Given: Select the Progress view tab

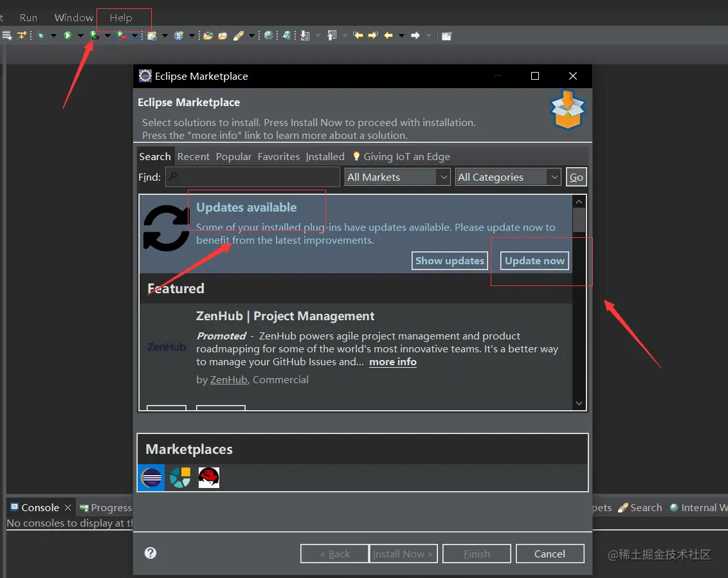Looking at the screenshot, I should click(107, 507).
